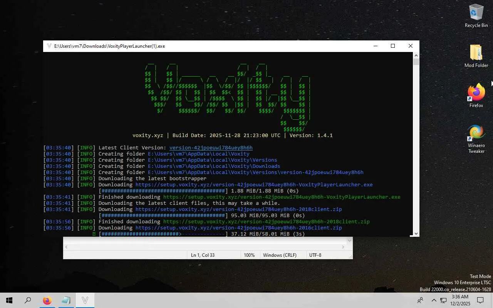Open the 2016client.zip download URL
The image size is (493, 308).
tap(239, 228)
